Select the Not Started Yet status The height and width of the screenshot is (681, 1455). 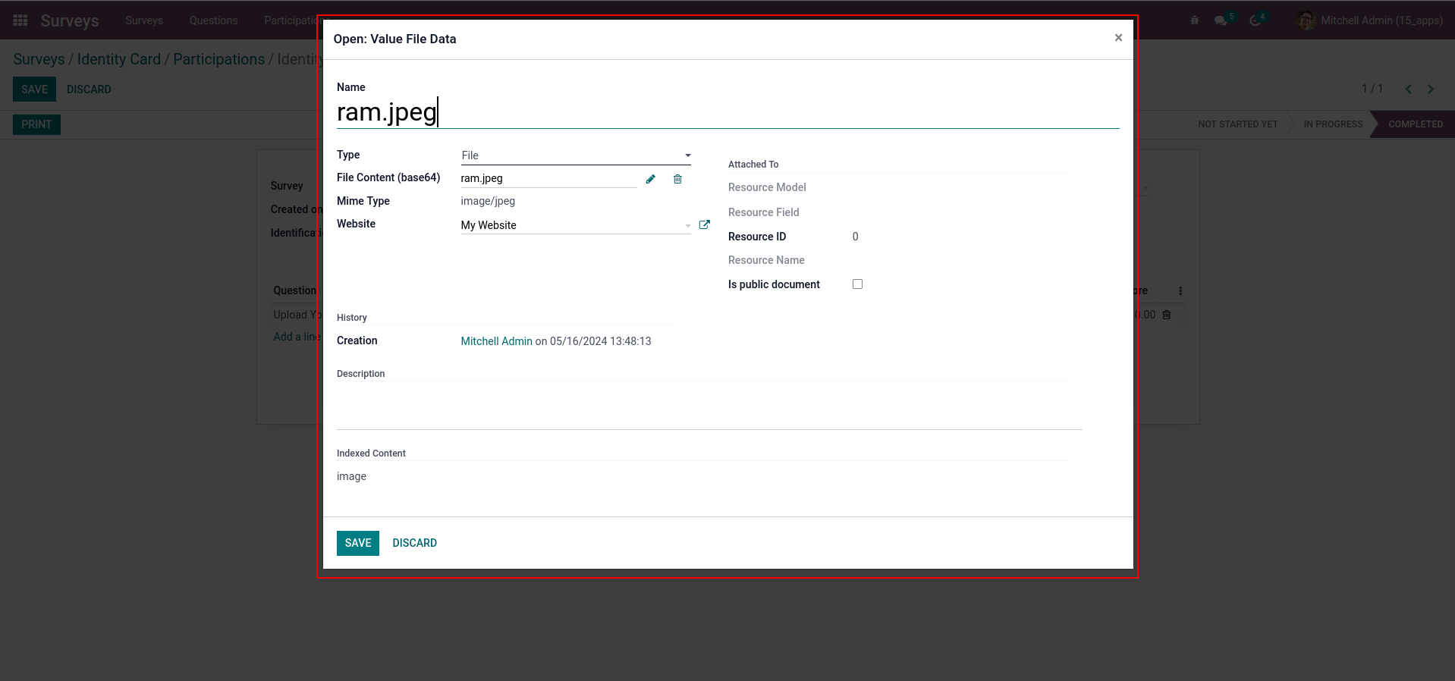pyautogui.click(x=1238, y=124)
